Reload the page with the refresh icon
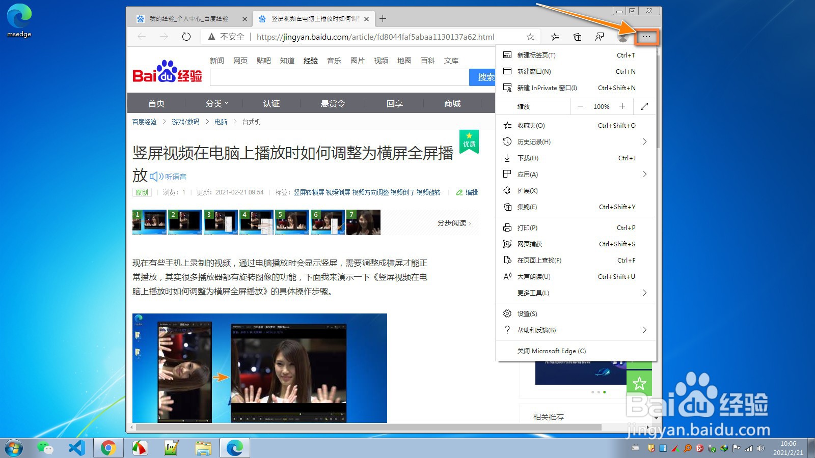Viewport: 815px width, 458px height. [x=186, y=37]
